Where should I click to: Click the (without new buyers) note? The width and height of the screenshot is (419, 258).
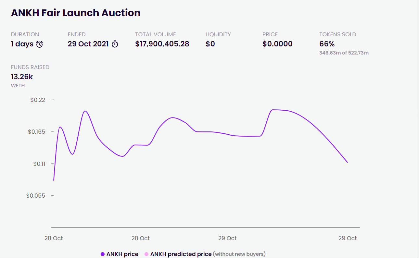[x=239, y=254]
